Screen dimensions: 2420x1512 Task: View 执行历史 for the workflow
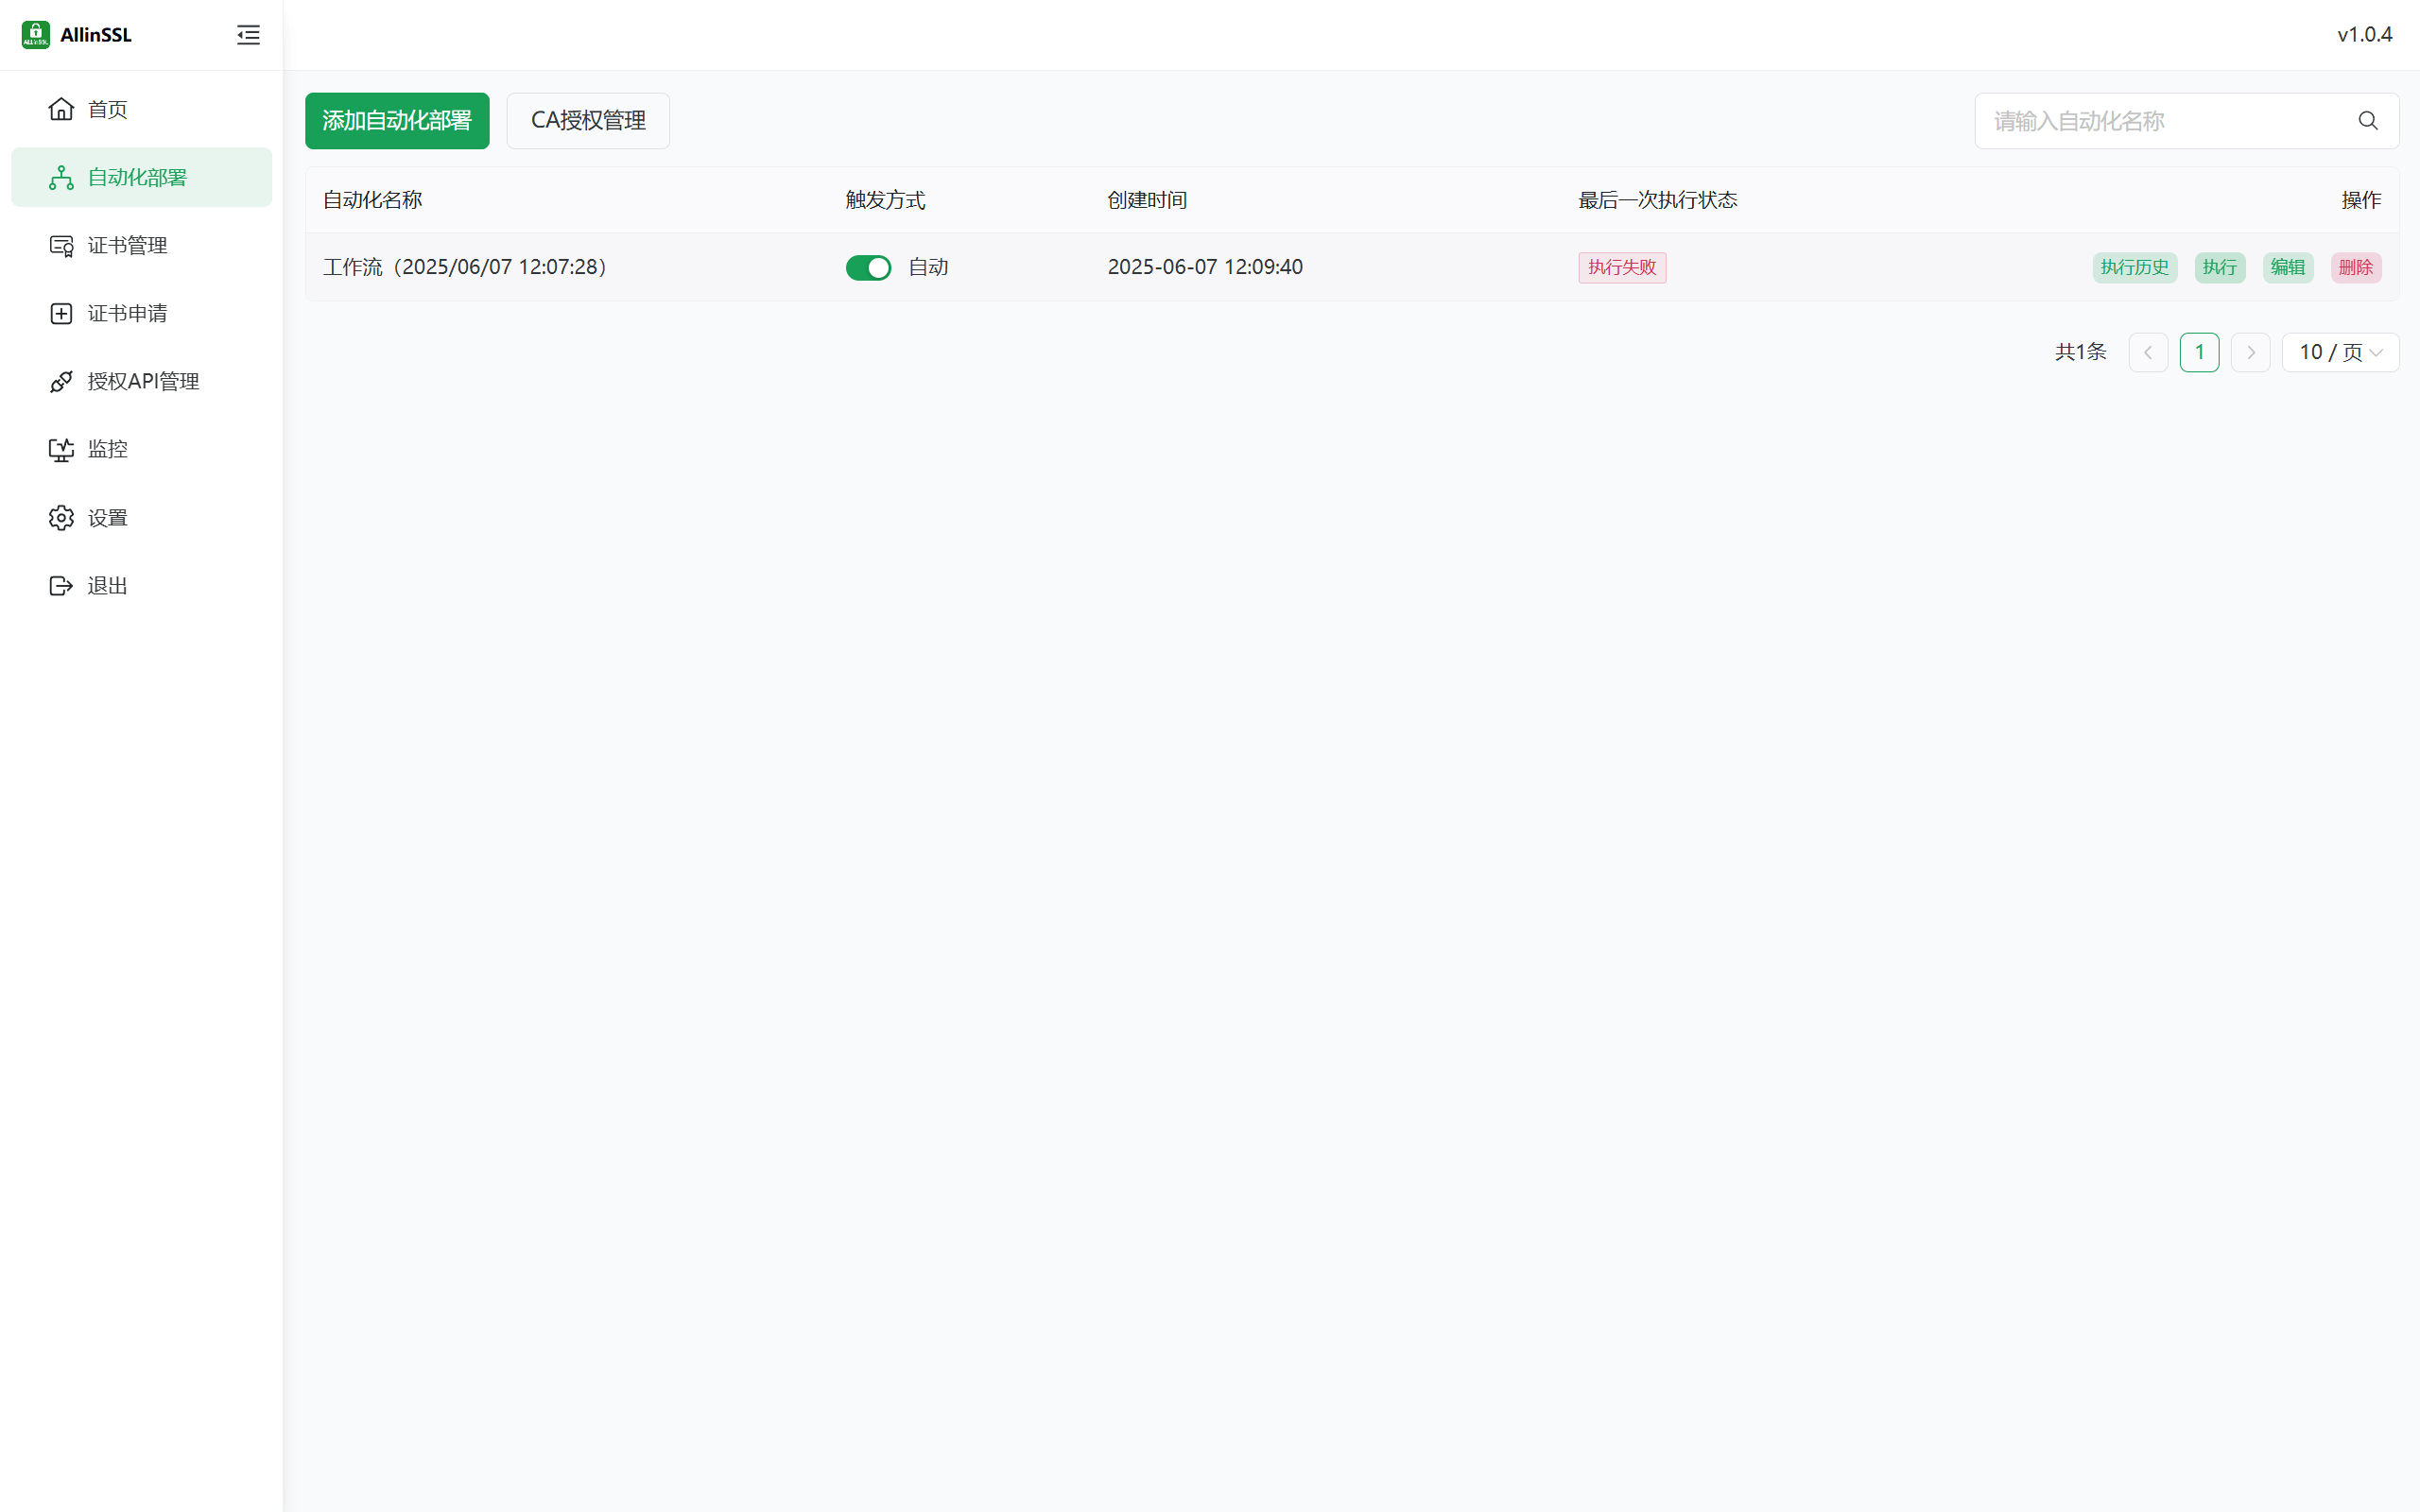coord(2134,267)
